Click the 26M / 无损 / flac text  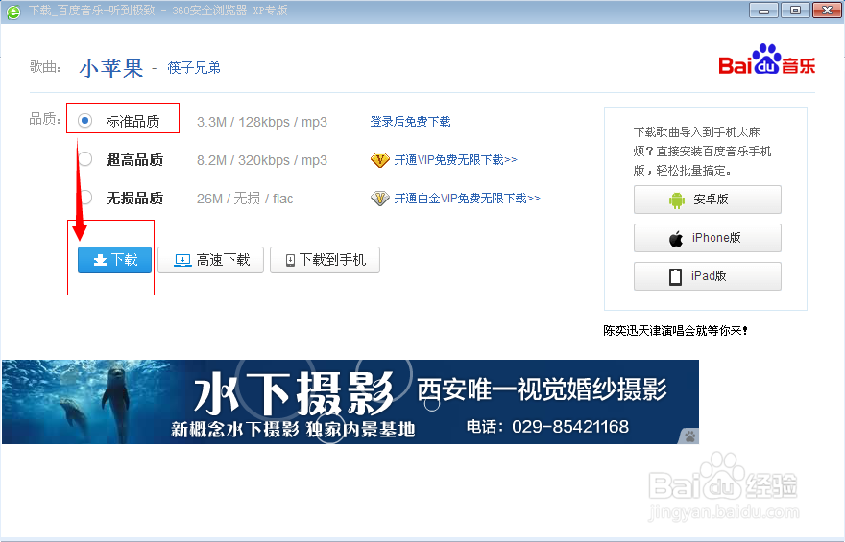[245, 199]
